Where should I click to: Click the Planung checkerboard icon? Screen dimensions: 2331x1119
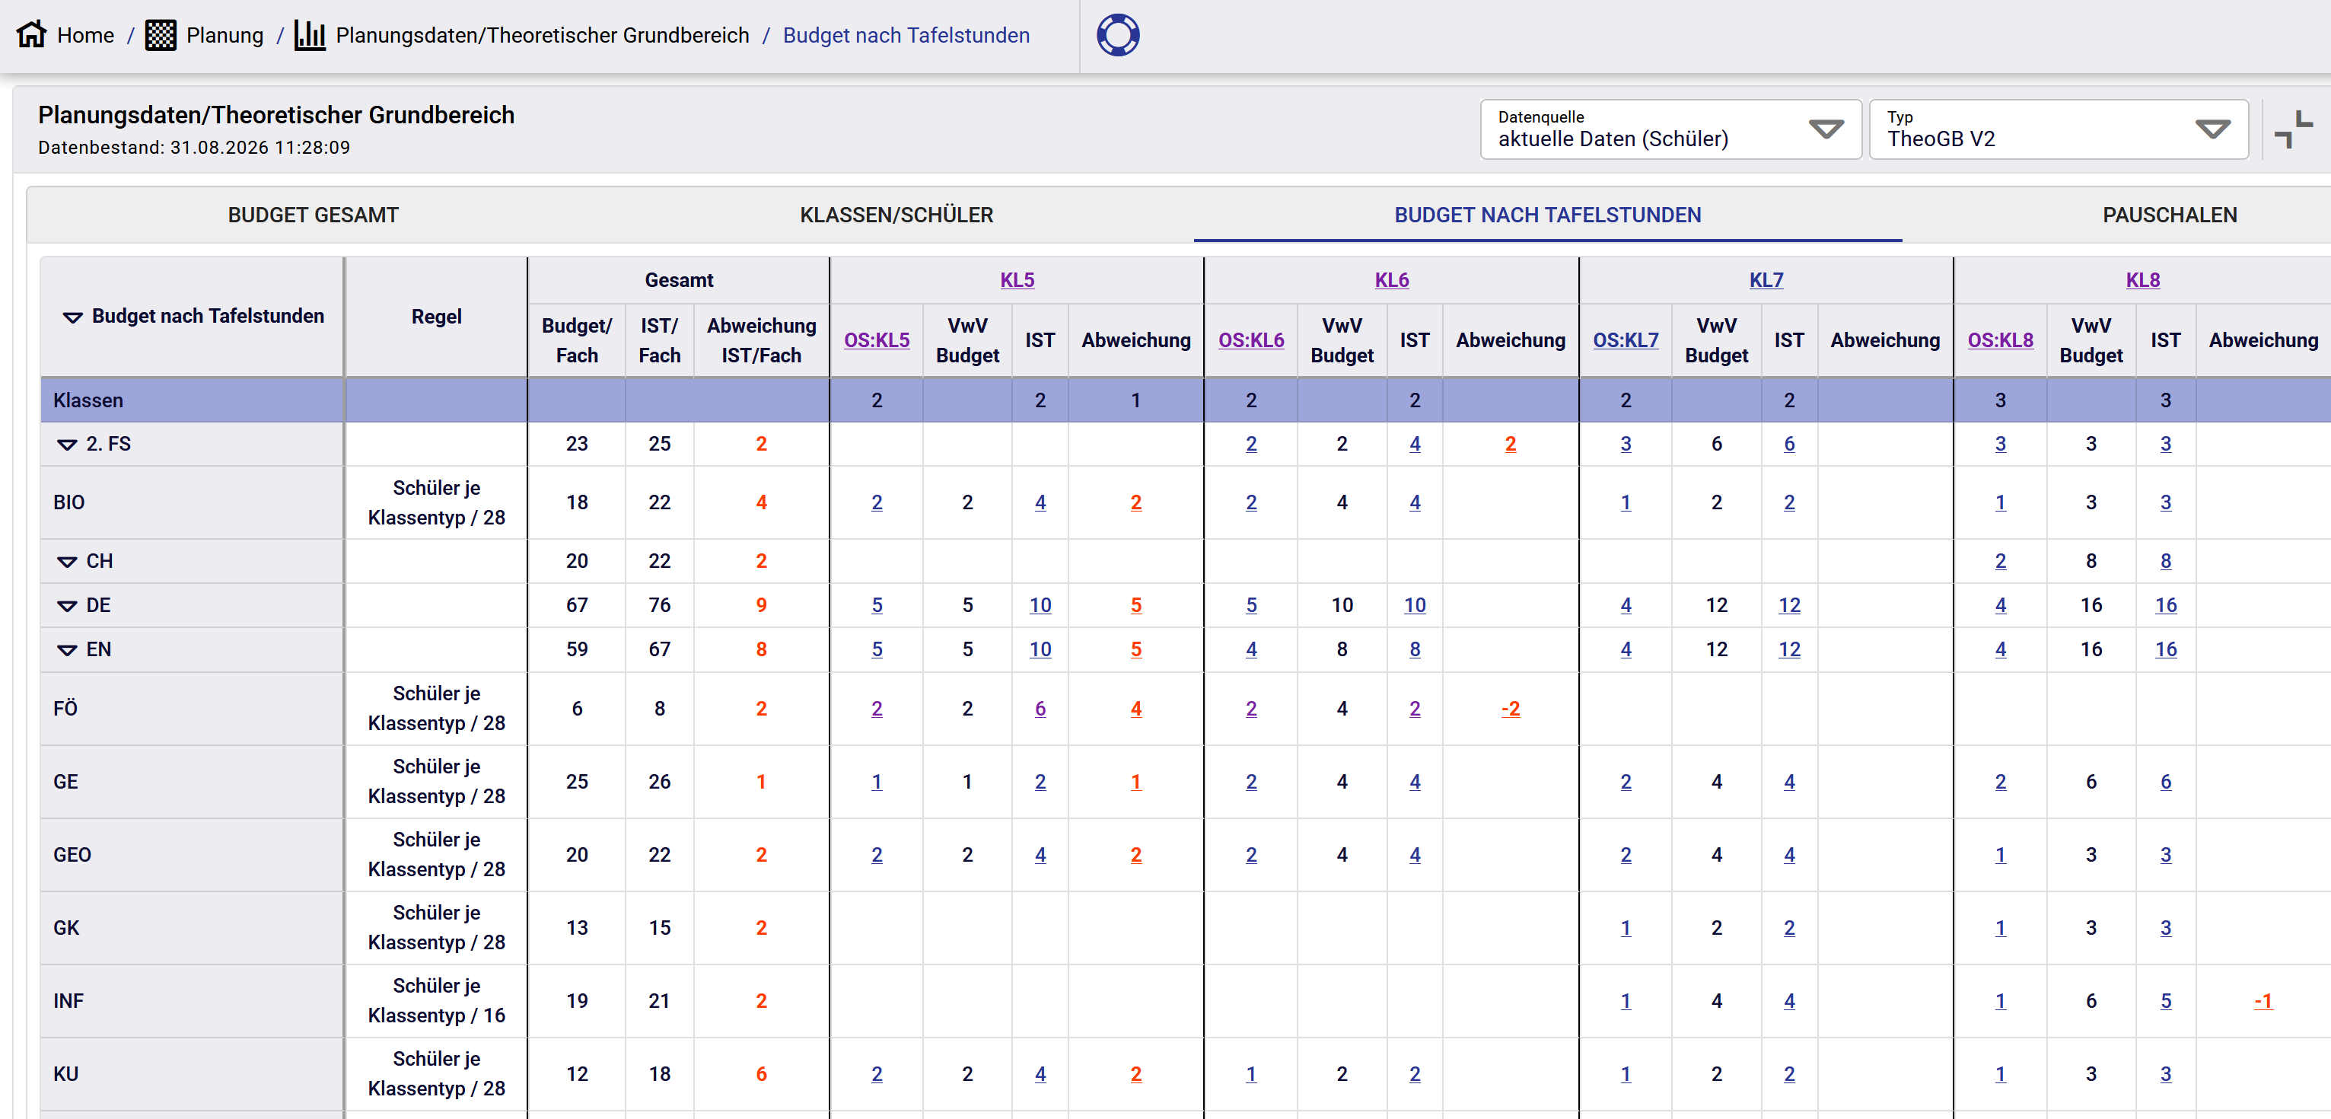(160, 35)
